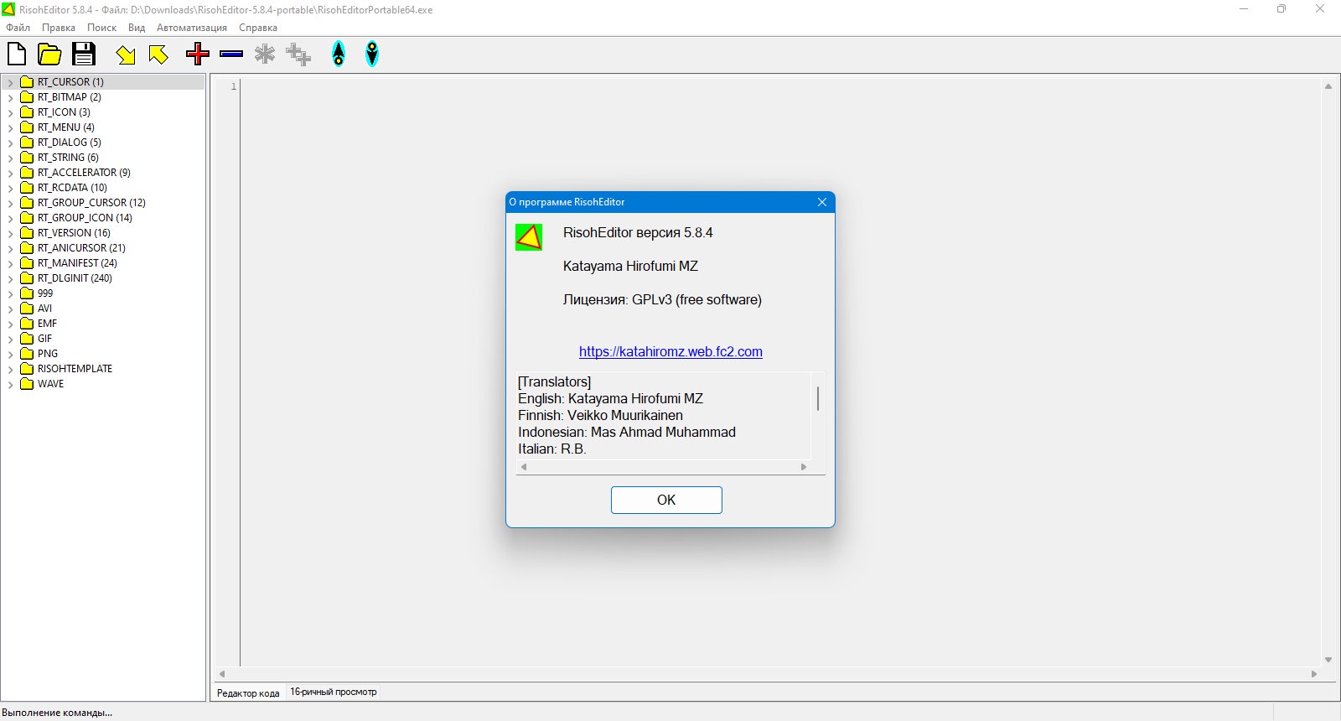The width and height of the screenshot is (1341, 721).
Task: Expand the GIF tree node
Action: tap(10, 339)
